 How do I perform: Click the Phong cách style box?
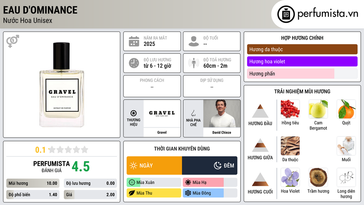pos(152,86)
